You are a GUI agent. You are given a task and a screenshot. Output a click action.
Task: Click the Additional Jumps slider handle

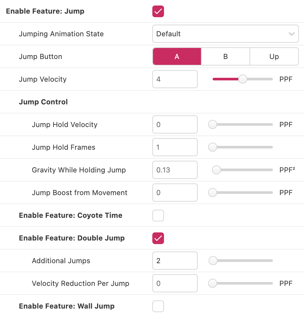tap(213, 261)
